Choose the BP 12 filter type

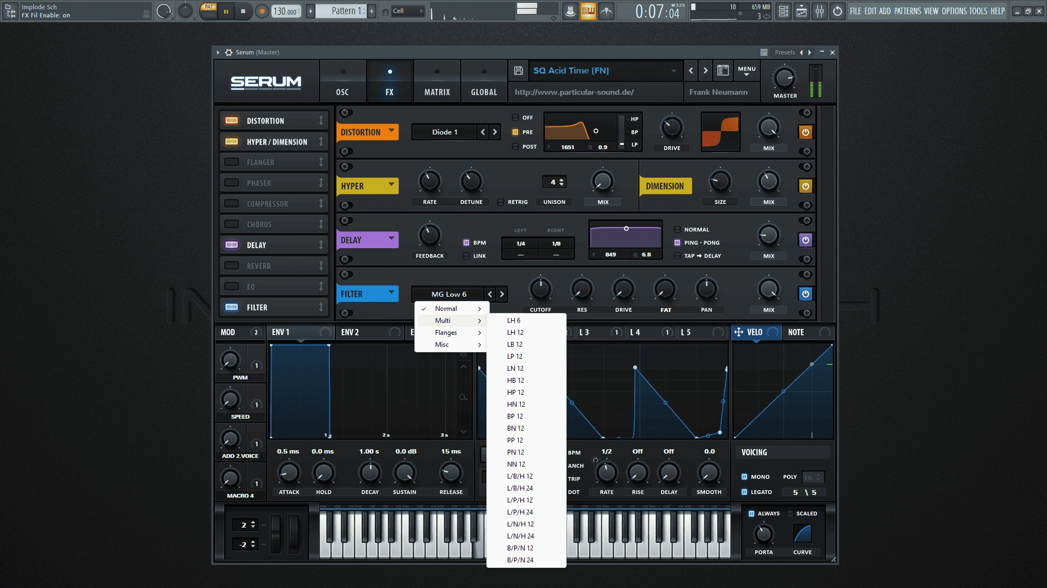[x=526, y=416]
